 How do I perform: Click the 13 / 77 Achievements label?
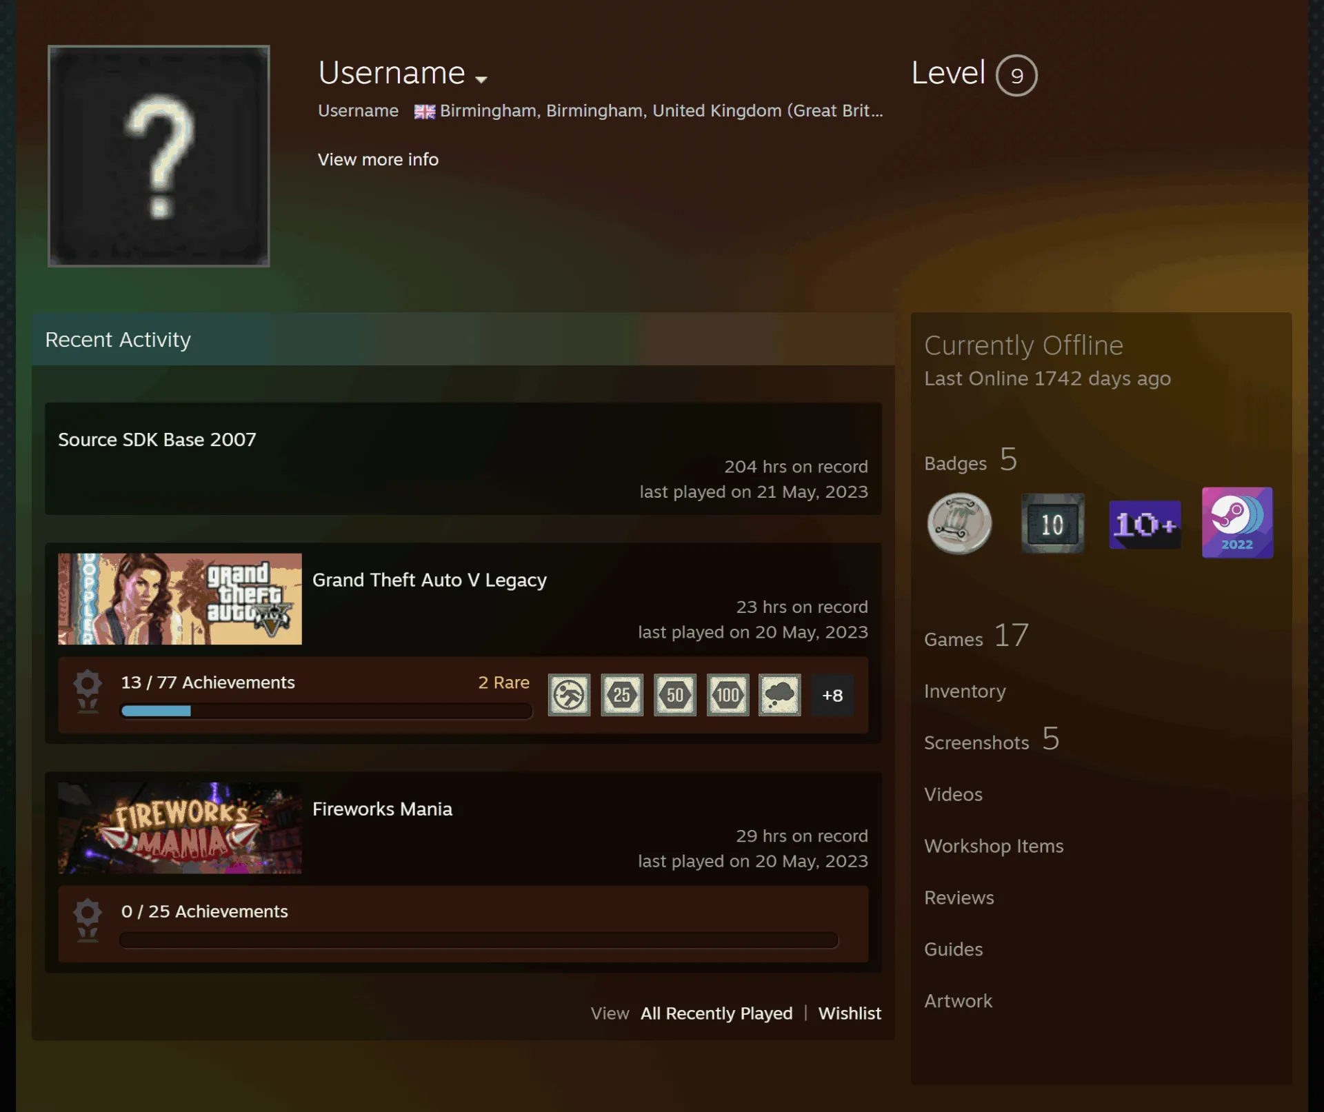208,683
